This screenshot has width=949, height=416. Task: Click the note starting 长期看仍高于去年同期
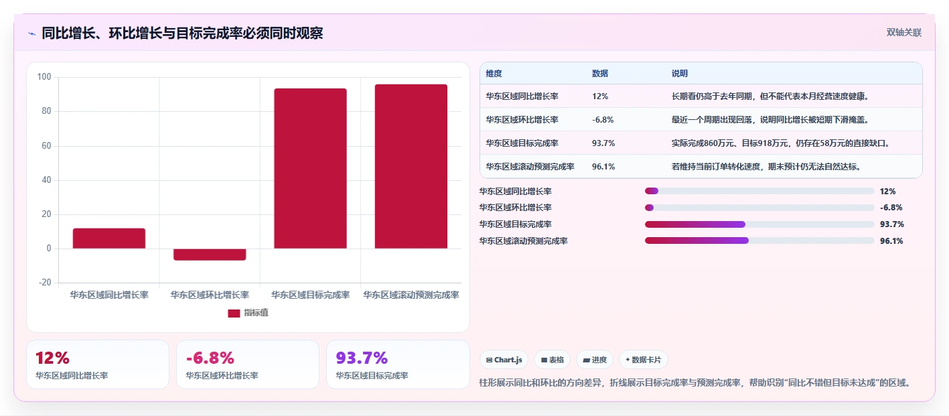pos(770,96)
